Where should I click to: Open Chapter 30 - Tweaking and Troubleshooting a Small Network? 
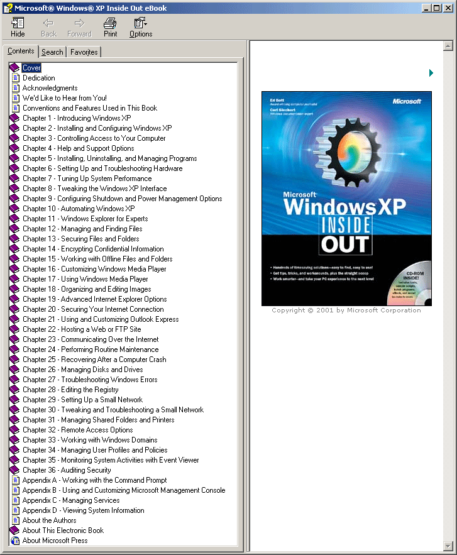[113, 410]
